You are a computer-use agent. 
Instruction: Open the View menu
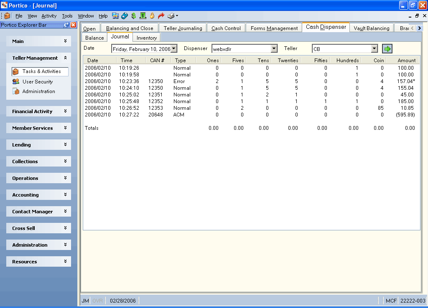pos(32,16)
